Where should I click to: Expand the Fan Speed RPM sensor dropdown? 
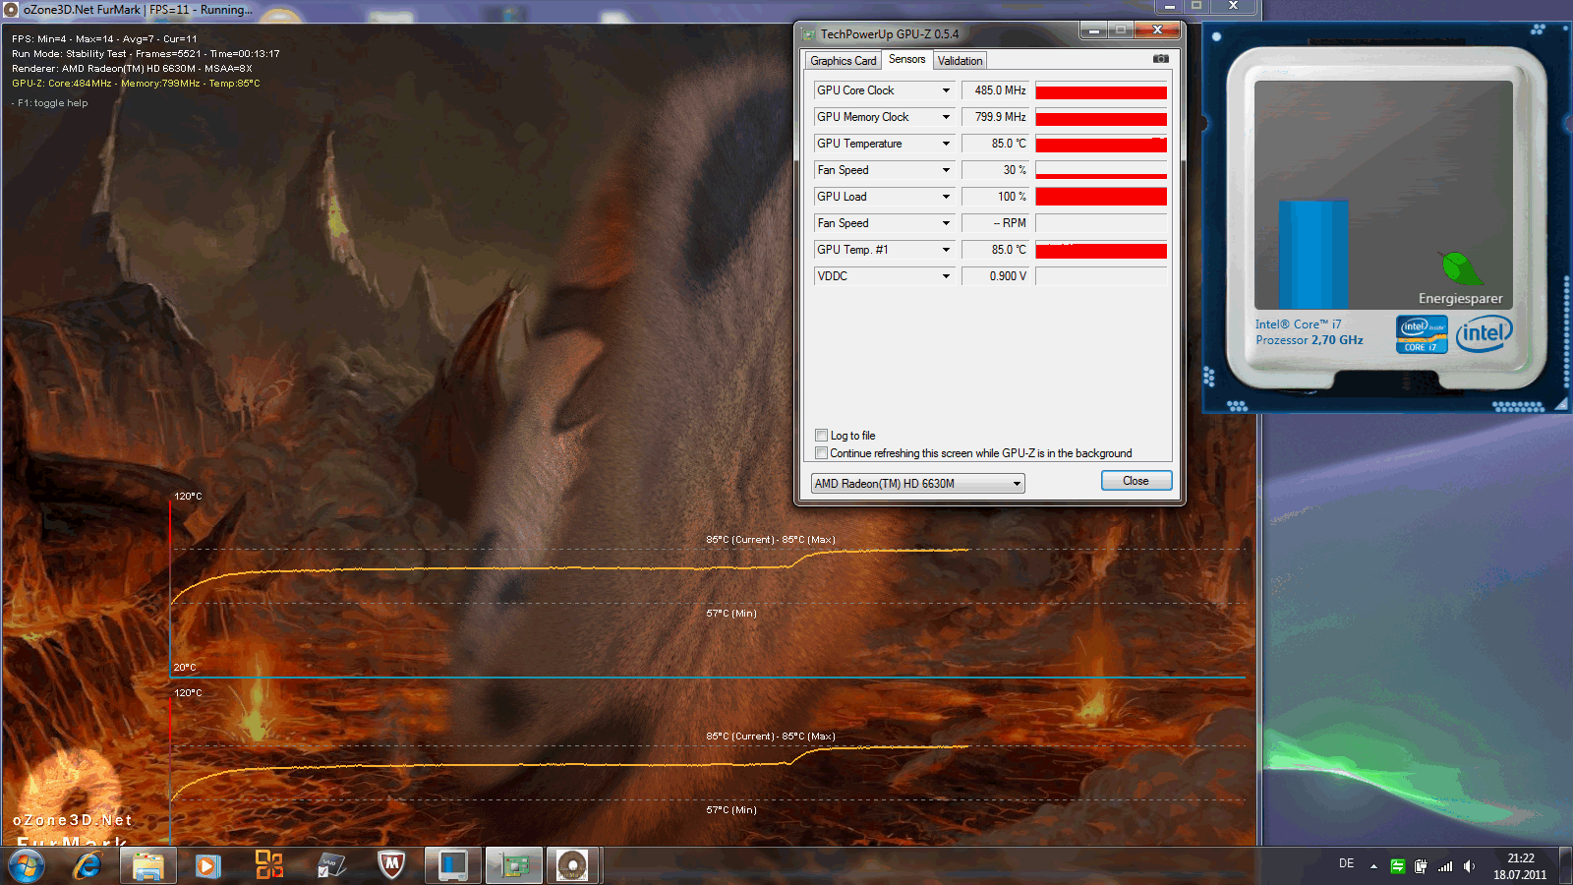tap(946, 223)
